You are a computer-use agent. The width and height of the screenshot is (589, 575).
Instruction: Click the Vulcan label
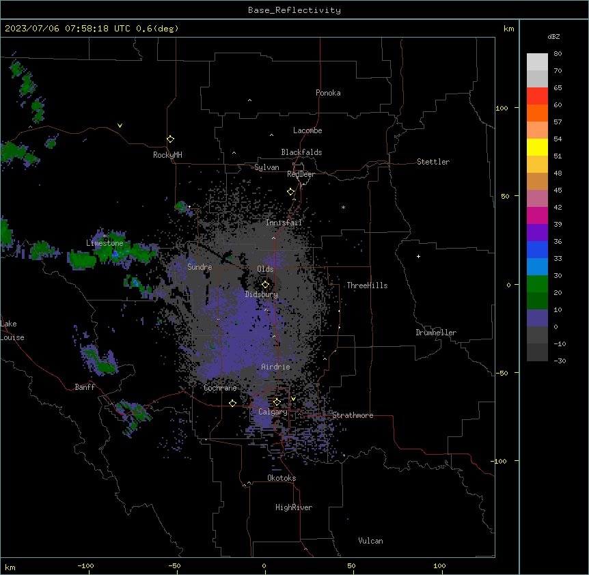coord(371,541)
